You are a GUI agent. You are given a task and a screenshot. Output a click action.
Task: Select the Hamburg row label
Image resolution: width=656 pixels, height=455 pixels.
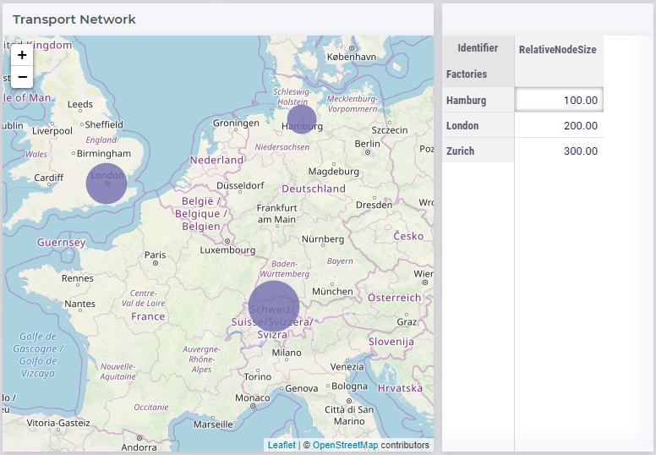coord(478,100)
